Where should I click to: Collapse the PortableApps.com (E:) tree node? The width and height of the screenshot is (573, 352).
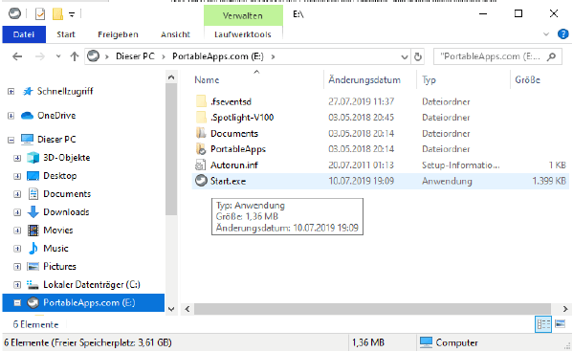17,303
